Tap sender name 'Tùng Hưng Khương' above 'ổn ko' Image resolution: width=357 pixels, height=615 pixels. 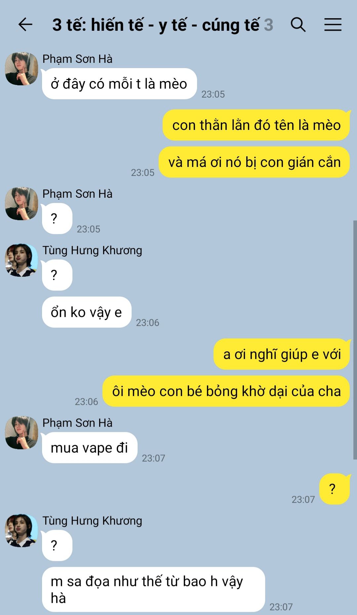click(x=92, y=250)
